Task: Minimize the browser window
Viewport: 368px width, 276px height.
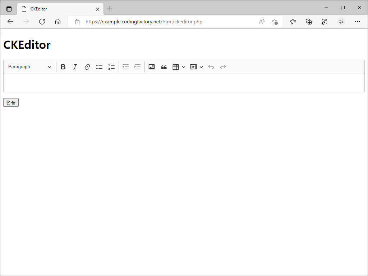Action: click(x=326, y=8)
